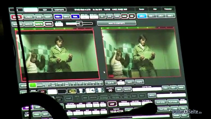
Task: Toggle the GRID overlay button
Action: 117,16
